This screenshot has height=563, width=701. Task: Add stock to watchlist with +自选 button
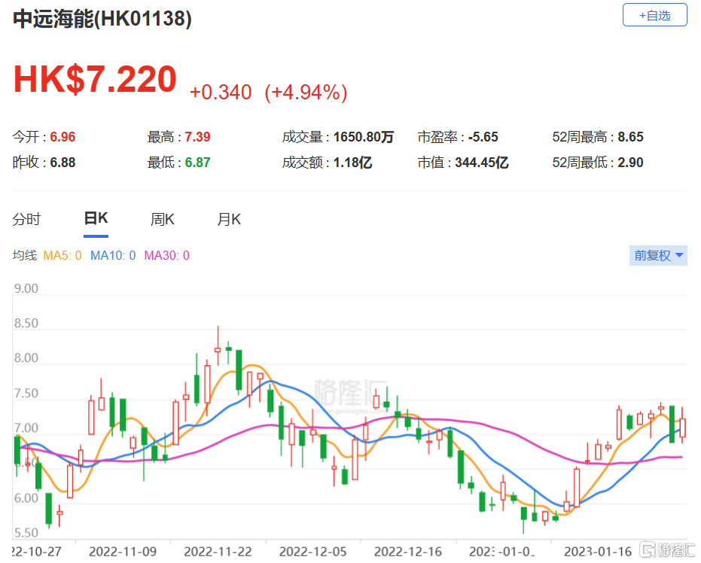point(654,15)
